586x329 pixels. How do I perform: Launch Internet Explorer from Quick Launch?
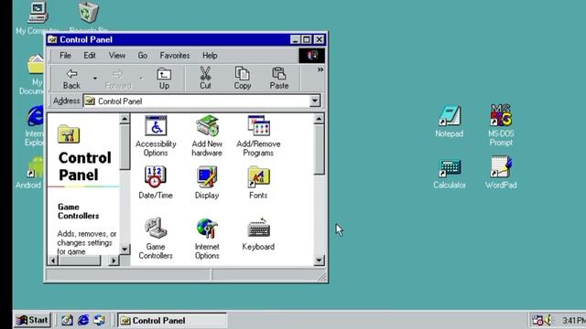tap(83, 320)
